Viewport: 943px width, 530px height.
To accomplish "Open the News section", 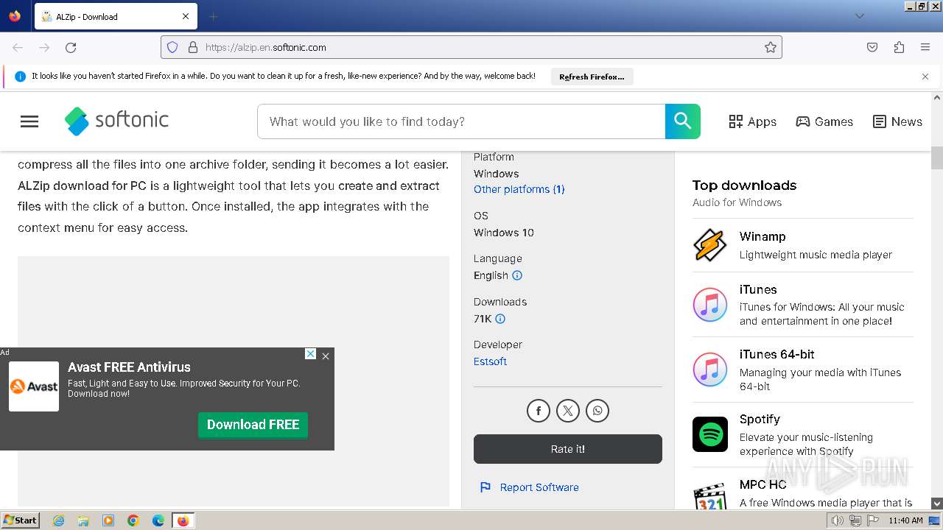I will click(x=897, y=121).
